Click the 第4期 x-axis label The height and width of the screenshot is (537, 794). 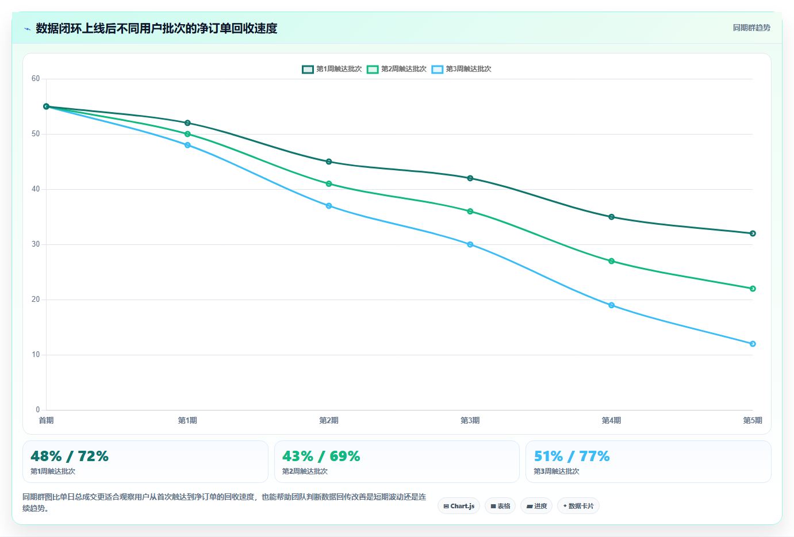[x=611, y=421]
